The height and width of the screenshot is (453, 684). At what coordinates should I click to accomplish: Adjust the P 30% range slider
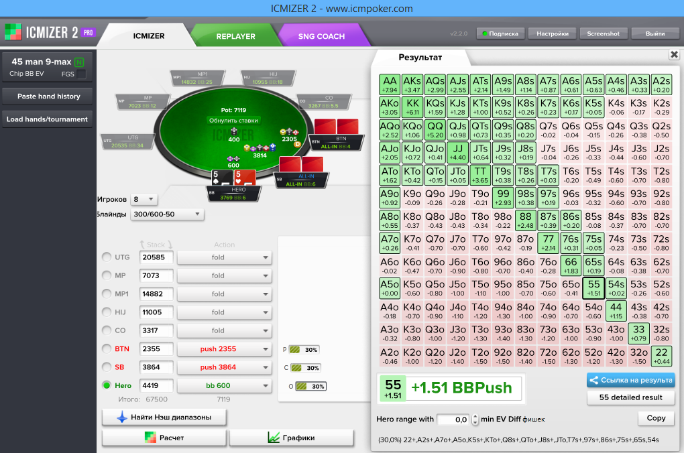[304, 350]
